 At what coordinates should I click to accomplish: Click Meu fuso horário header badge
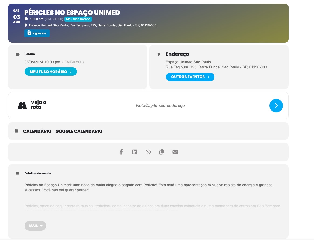78,19
